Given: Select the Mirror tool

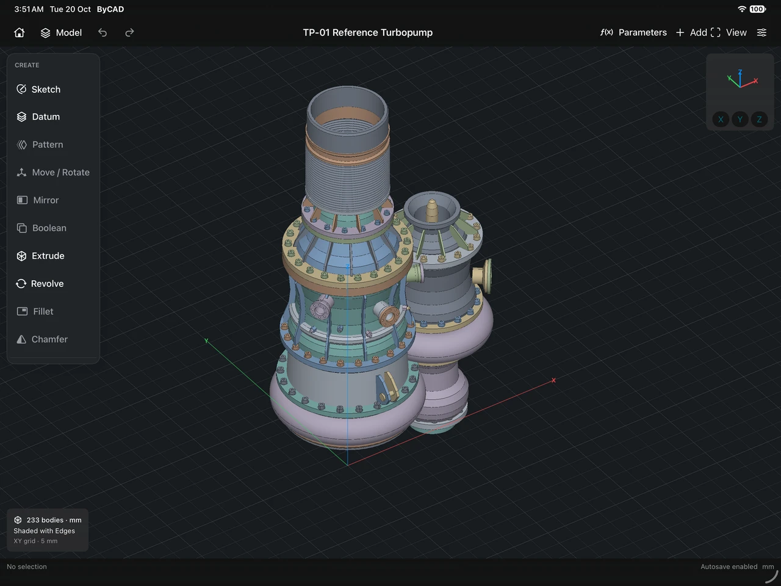Looking at the screenshot, I should point(53,200).
